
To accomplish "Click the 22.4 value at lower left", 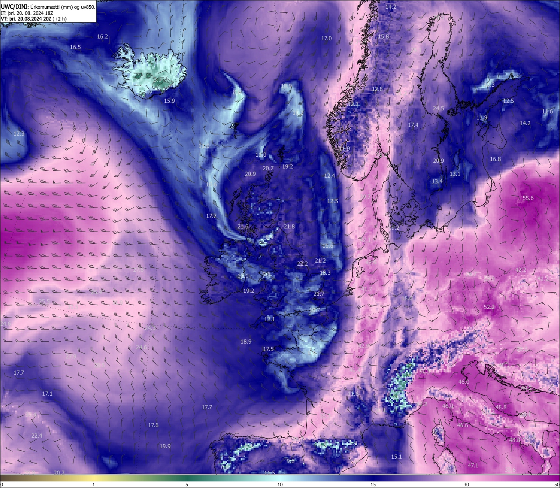I will pyautogui.click(x=37, y=436).
